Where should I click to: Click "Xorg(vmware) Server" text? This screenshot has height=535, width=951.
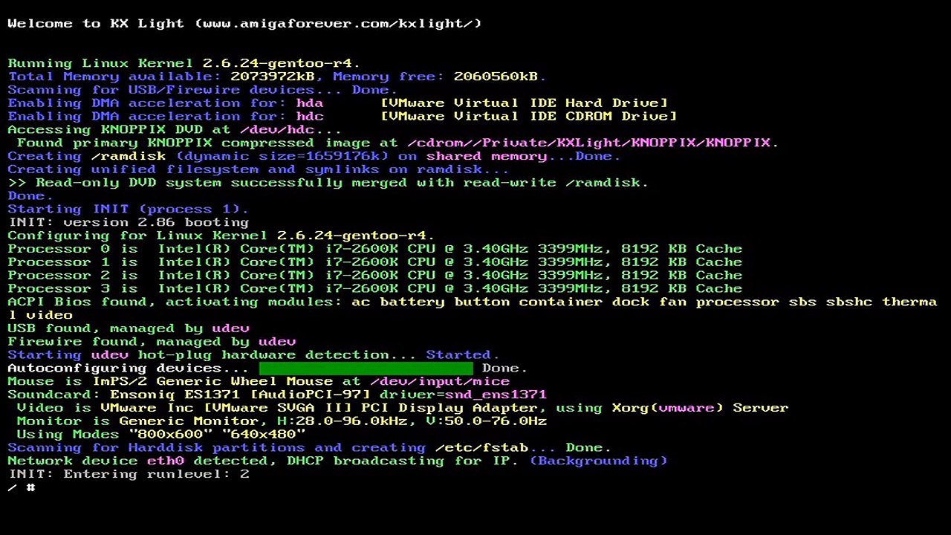pyautogui.click(x=700, y=408)
